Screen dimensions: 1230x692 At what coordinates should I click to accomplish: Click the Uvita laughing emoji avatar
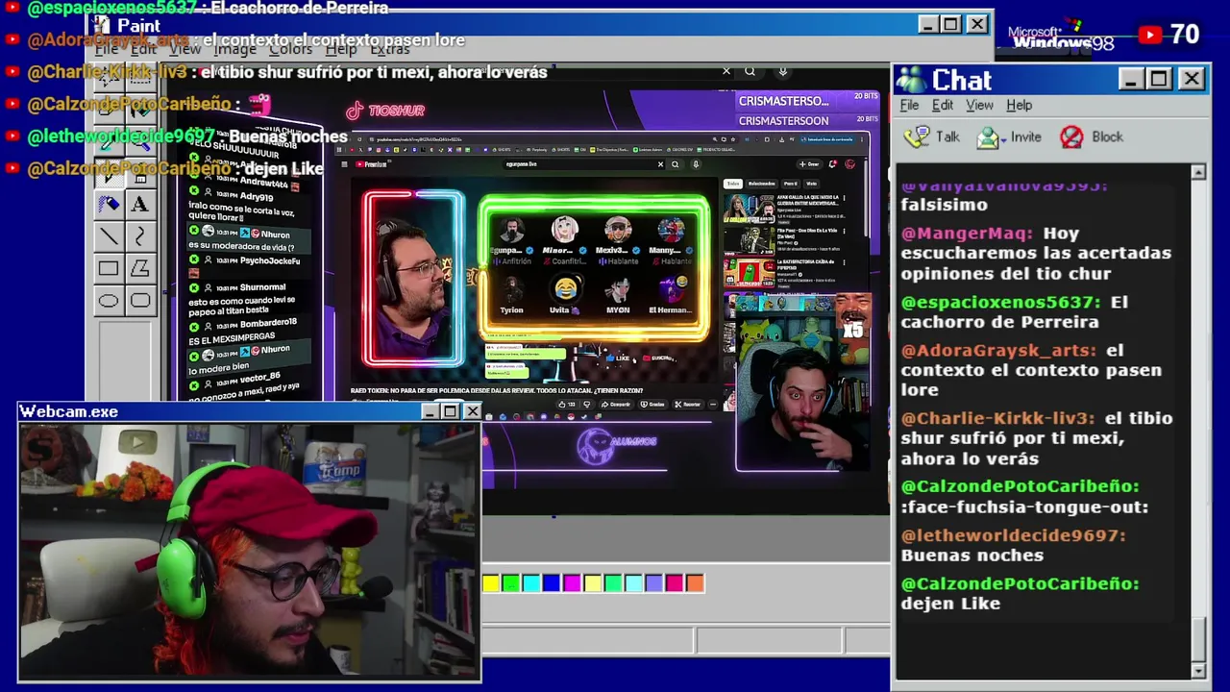point(566,287)
